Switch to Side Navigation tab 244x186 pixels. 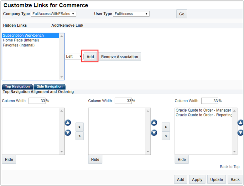click(x=49, y=87)
